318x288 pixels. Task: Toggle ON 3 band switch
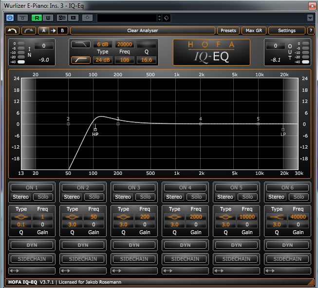134,187
